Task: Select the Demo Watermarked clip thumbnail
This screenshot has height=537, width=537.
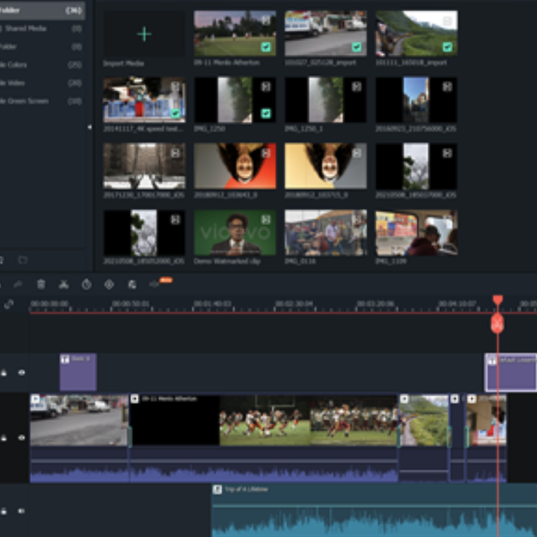Action: coord(235,233)
